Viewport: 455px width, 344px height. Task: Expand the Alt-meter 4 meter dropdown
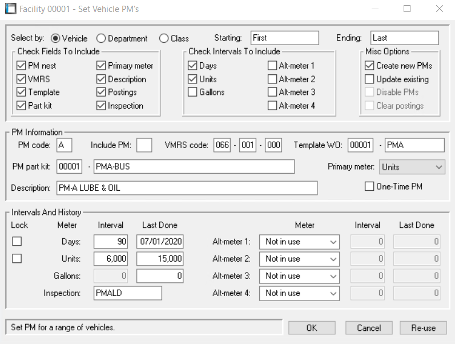[299, 293]
